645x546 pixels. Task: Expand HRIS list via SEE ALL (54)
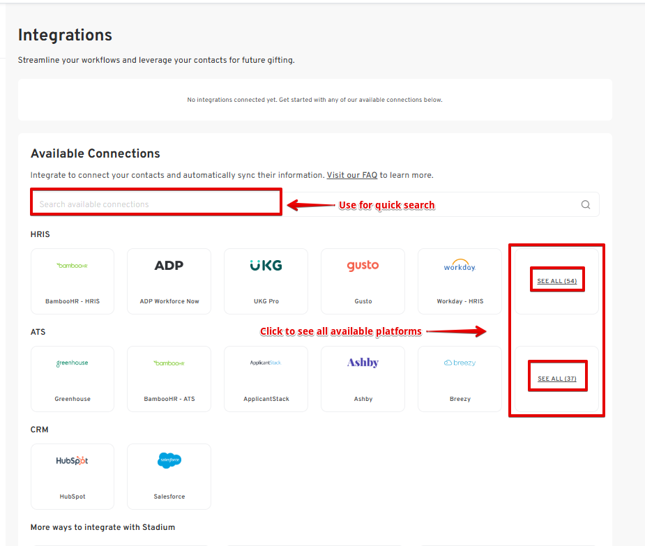coord(556,281)
